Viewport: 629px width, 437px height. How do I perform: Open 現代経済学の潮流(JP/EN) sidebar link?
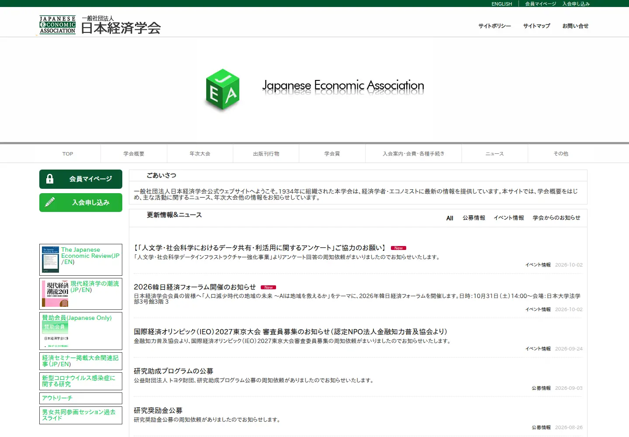pos(95,287)
